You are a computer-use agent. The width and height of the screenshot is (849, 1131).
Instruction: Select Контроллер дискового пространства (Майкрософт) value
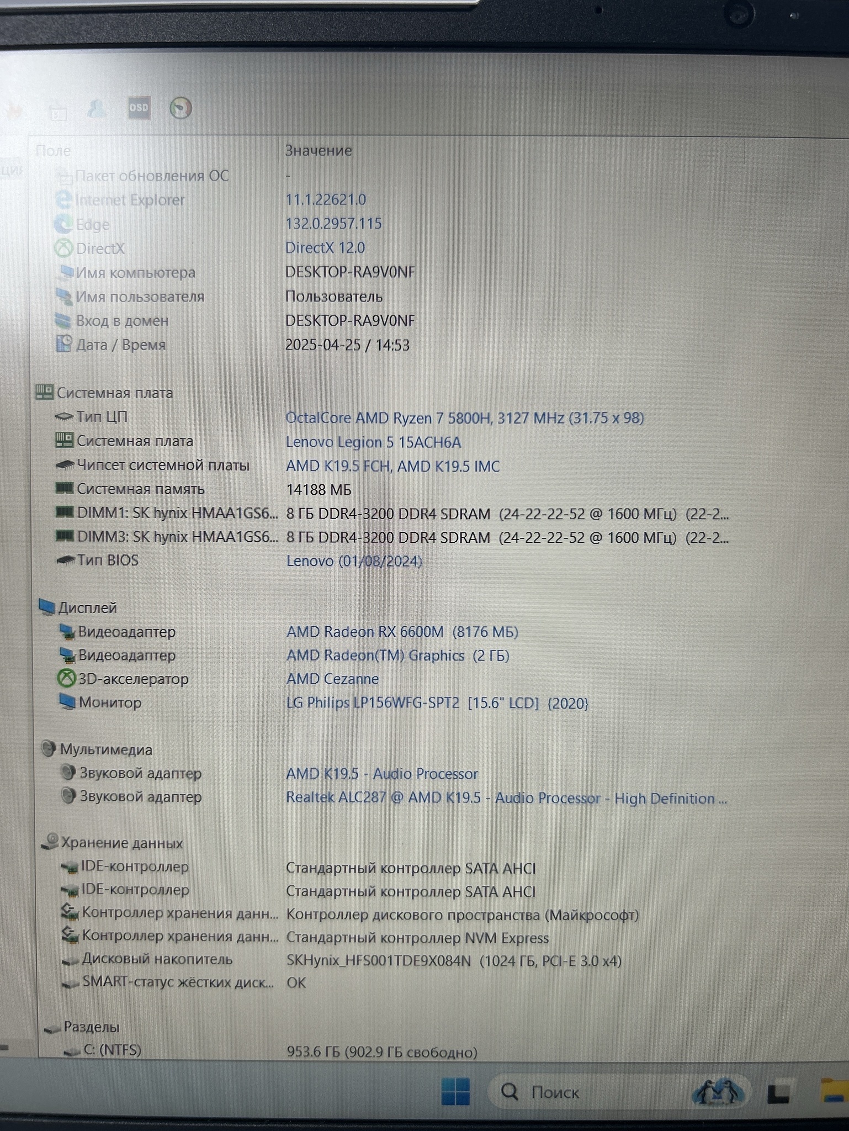(463, 915)
